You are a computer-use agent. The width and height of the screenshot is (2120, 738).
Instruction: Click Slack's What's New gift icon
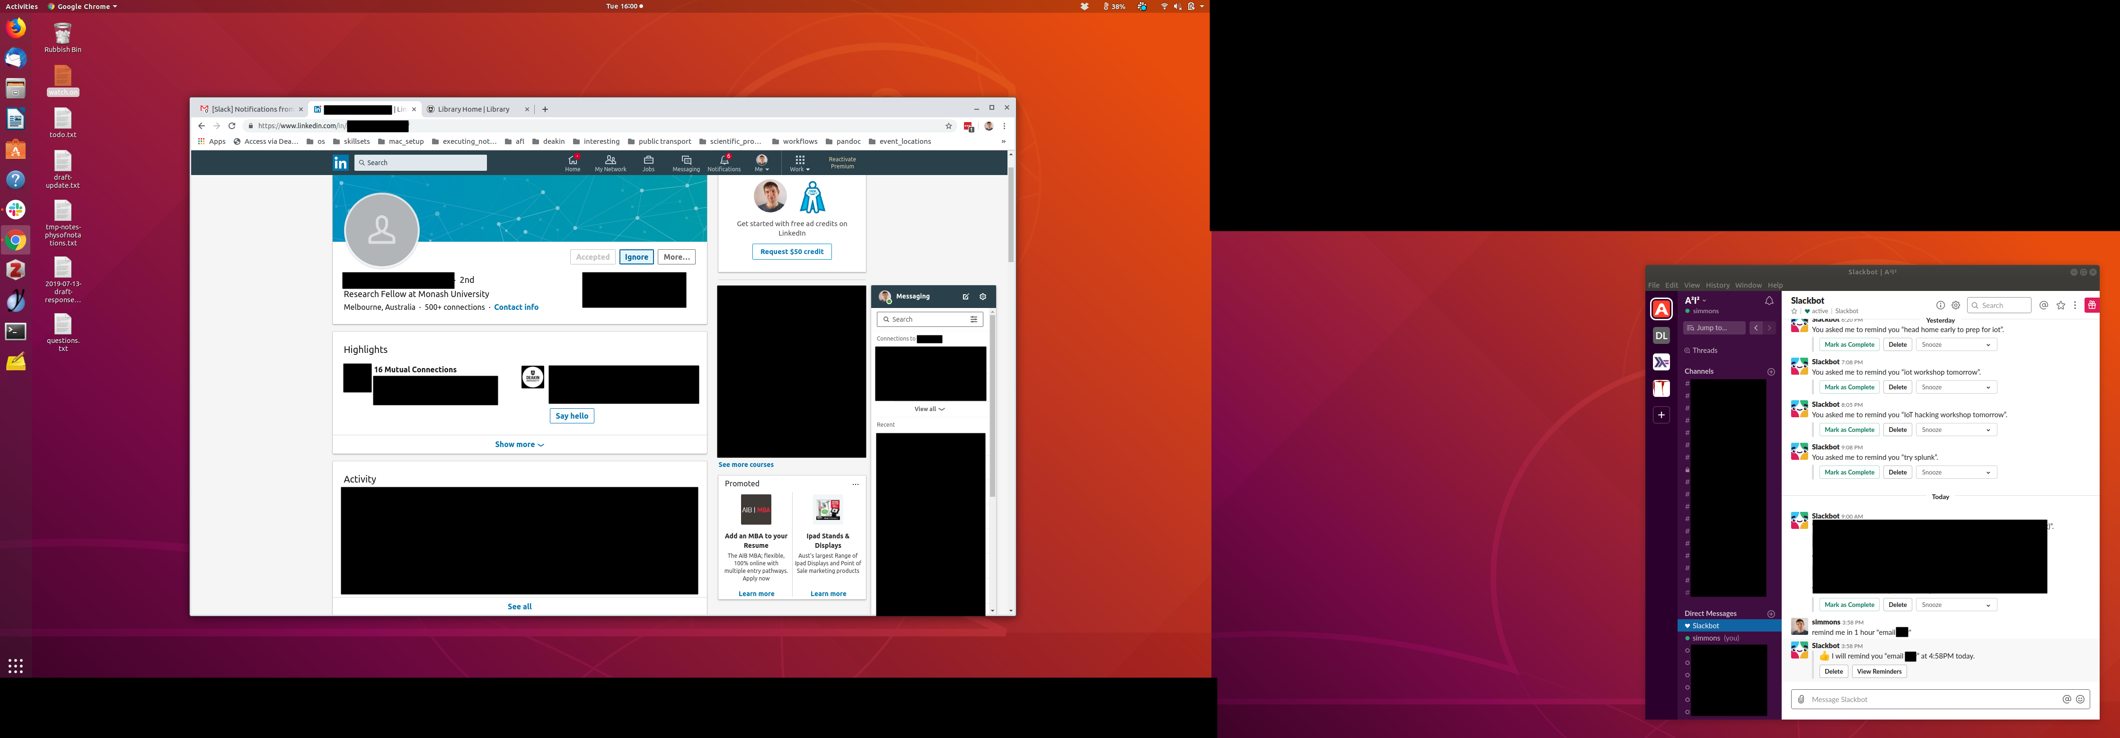pyautogui.click(x=2091, y=305)
